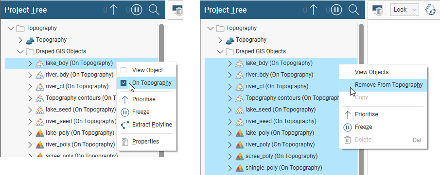The image size is (440, 175).
Task: Select the Extract Polyline curve icon
Action: [125, 125]
